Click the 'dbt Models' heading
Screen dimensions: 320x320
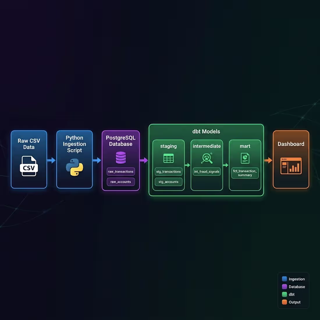coord(206,131)
